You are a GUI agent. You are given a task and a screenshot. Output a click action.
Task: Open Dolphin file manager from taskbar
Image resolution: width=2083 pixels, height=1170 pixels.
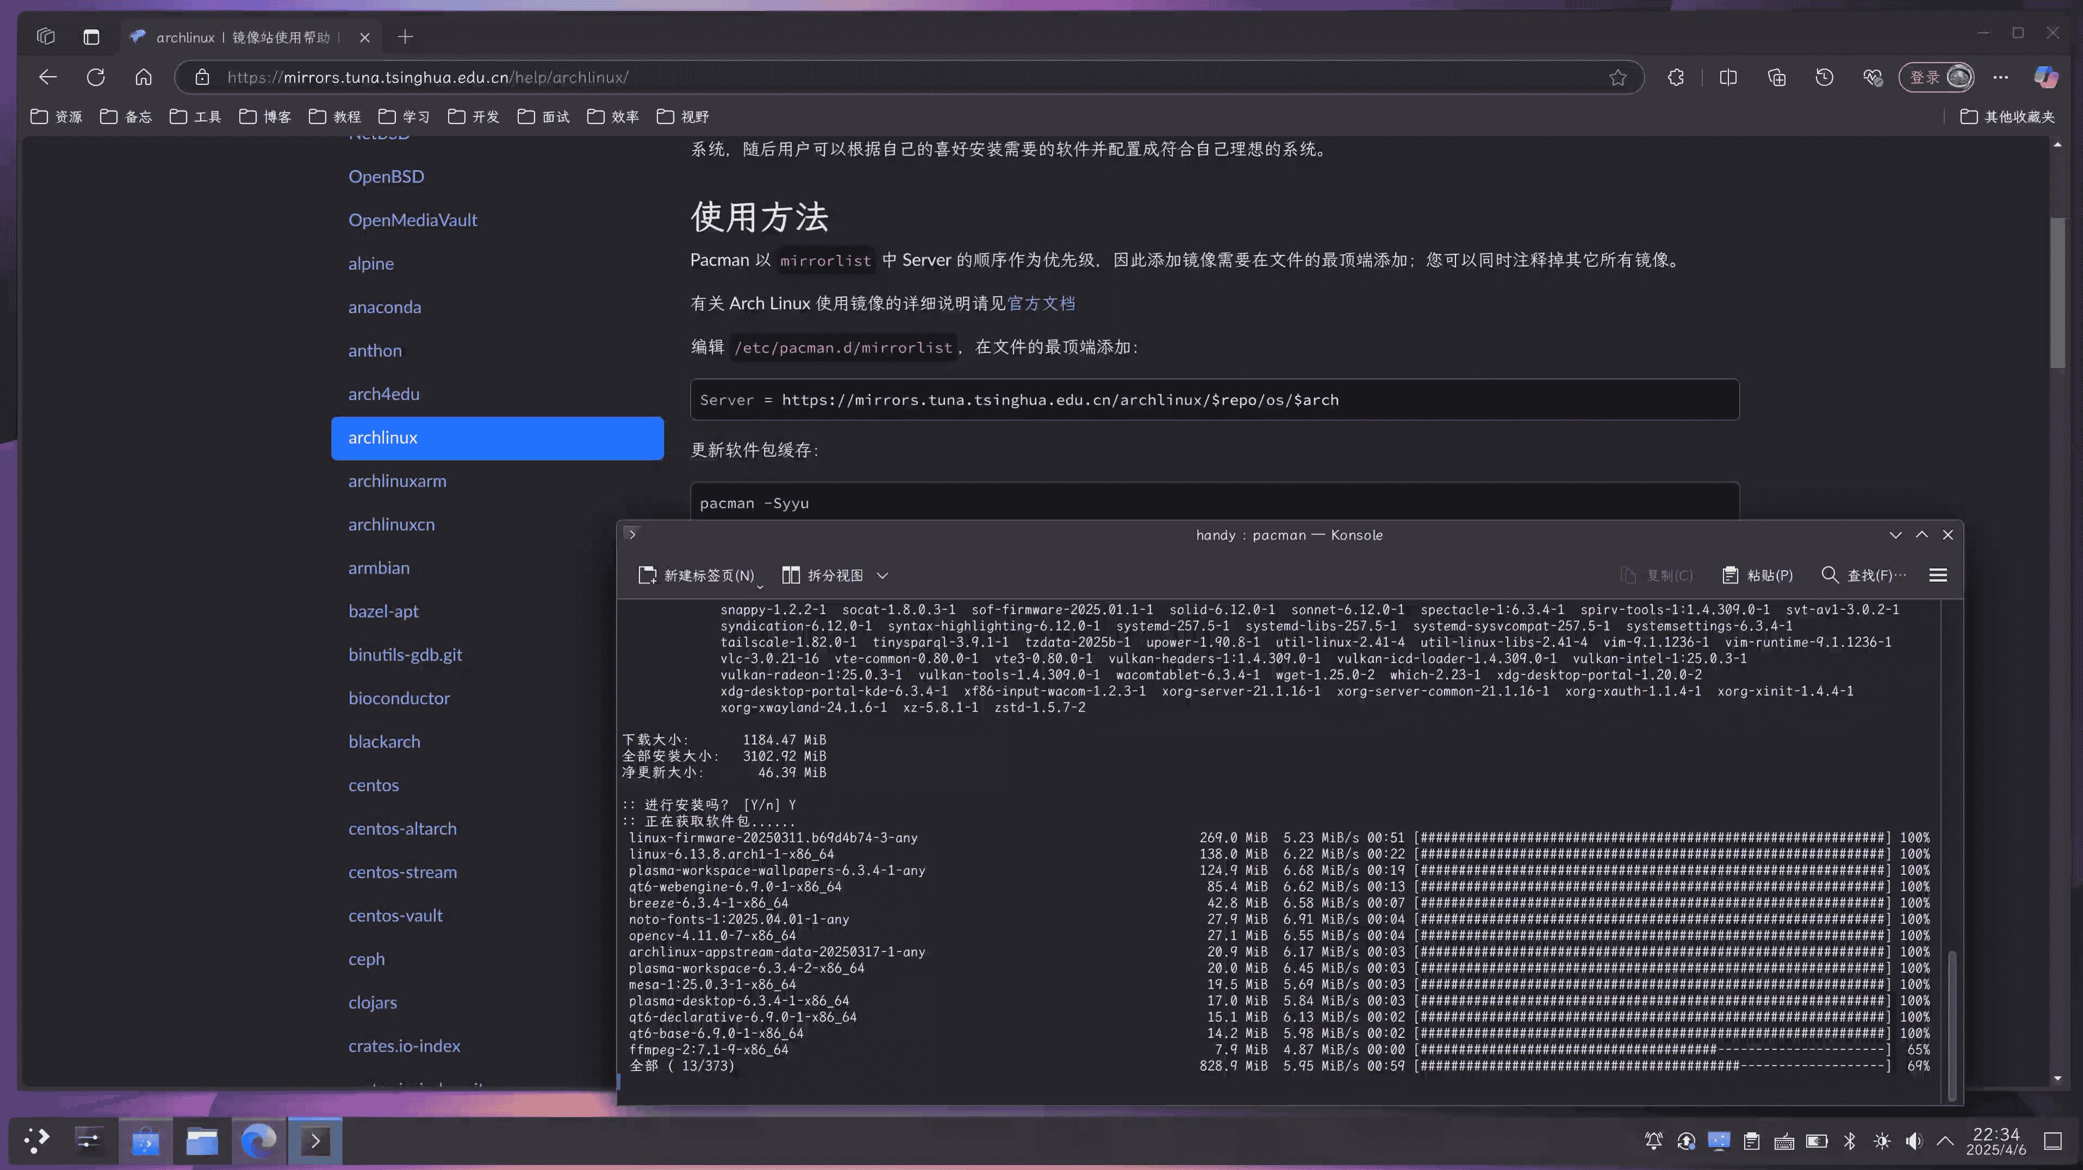click(201, 1141)
